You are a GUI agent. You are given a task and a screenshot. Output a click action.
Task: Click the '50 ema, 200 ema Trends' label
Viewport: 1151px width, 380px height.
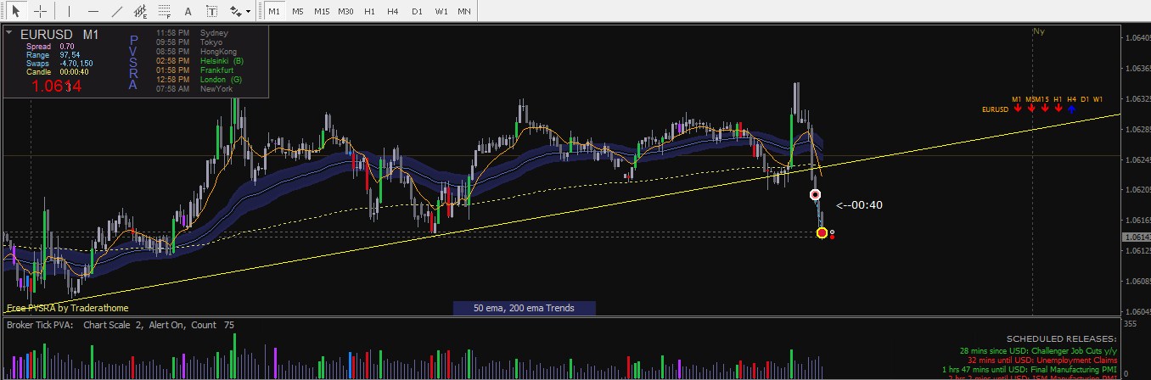click(x=524, y=308)
